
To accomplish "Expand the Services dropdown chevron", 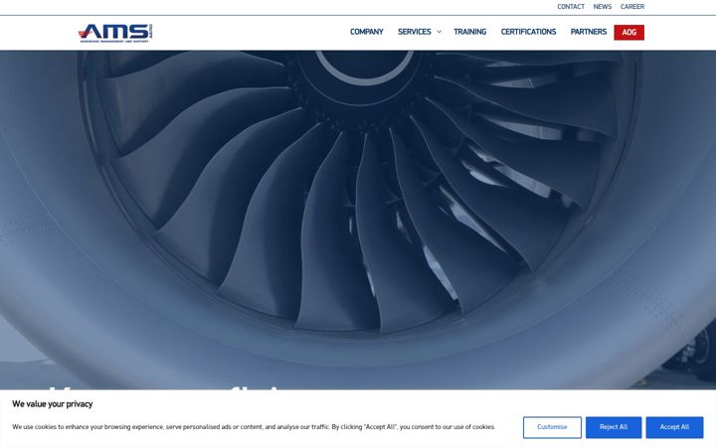I will point(439,32).
